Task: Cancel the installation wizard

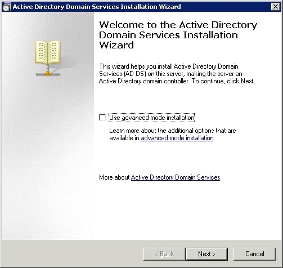Action: [254, 254]
